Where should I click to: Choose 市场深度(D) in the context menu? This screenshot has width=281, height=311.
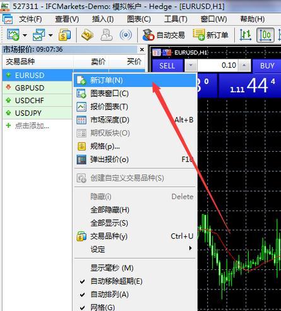point(135,120)
